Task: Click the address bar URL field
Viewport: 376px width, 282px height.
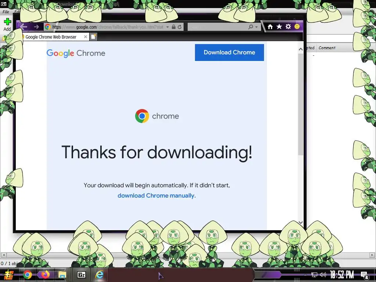Action: pyautogui.click(x=108, y=27)
